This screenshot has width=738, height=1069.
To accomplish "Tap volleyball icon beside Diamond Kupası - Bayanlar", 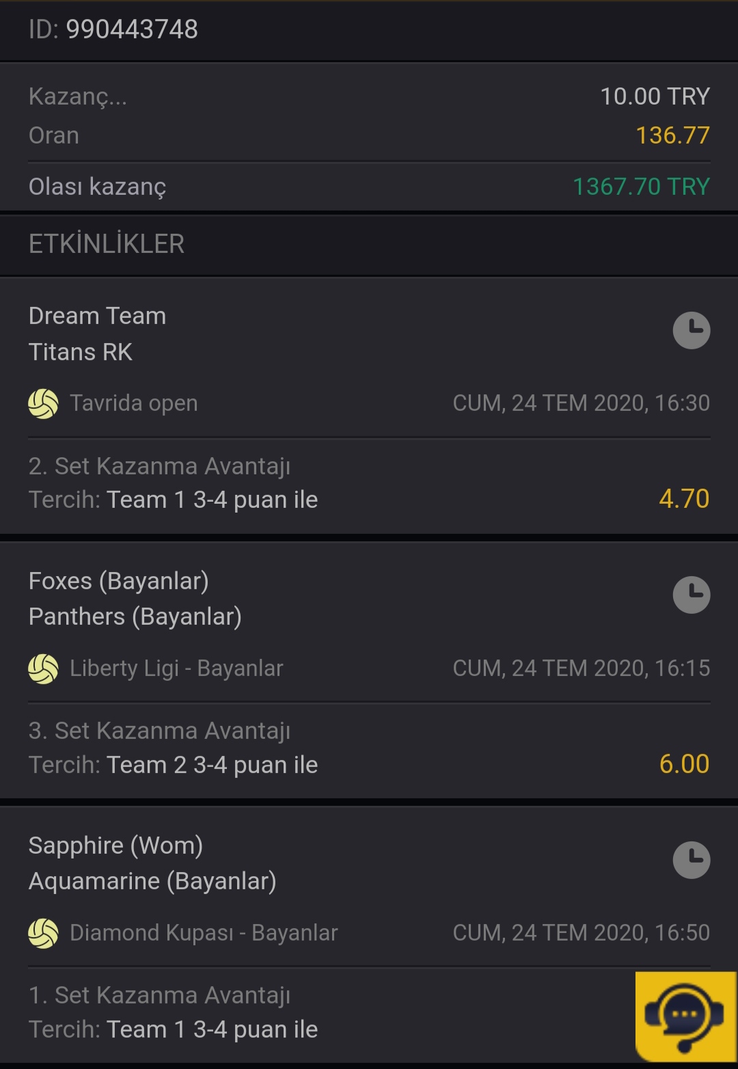I will [x=43, y=933].
